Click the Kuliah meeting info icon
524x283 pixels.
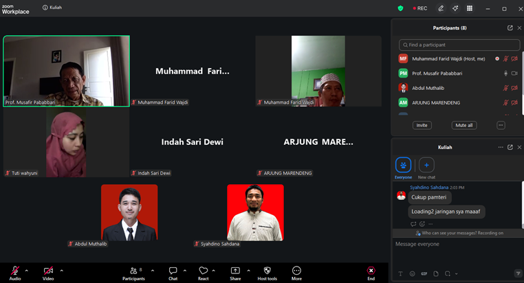pos(45,8)
